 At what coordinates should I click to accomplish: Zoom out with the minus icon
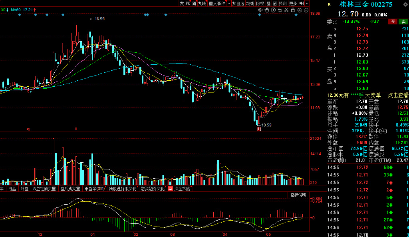click(306, 10)
